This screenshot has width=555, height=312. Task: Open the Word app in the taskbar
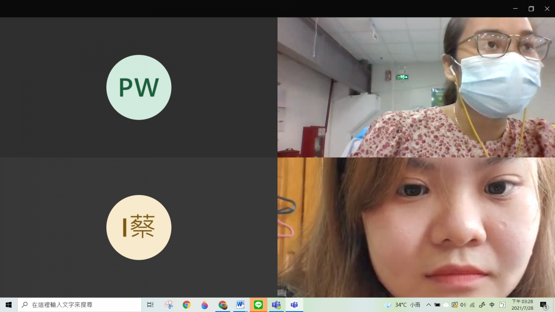(240, 305)
